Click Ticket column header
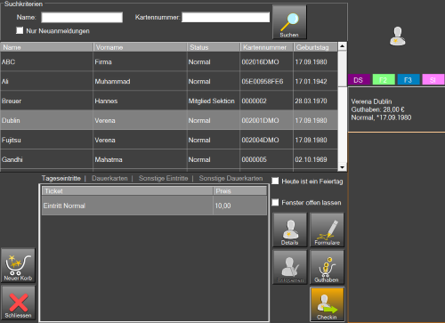The width and height of the screenshot is (445, 323). coord(127,191)
